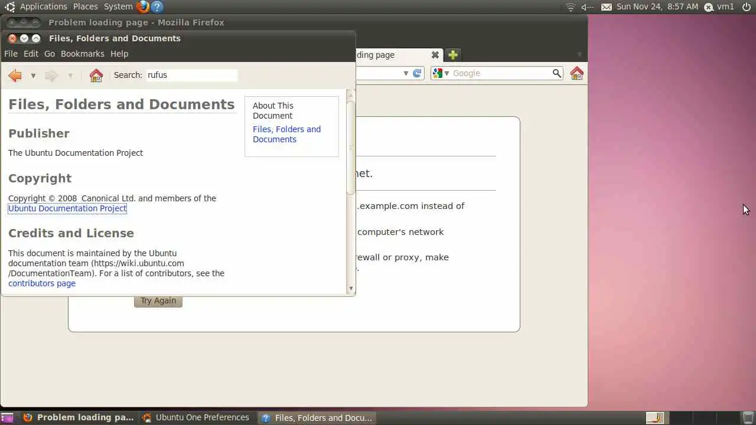The height and width of the screenshot is (425, 756).
Task: Click the help page vertical scrollbar thumb
Action: point(351,148)
